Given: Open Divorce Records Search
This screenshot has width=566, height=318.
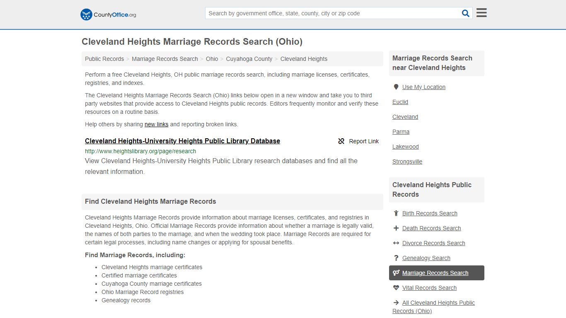Looking at the screenshot, I should [x=433, y=243].
